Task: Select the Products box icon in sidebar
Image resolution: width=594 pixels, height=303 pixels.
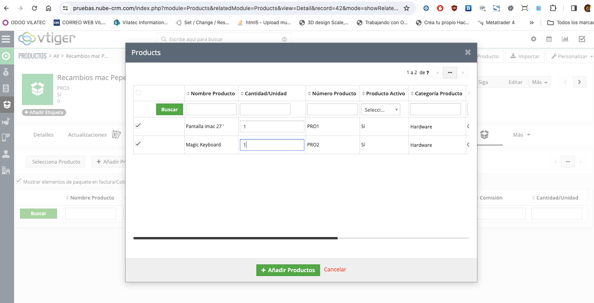Action: click(x=6, y=105)
